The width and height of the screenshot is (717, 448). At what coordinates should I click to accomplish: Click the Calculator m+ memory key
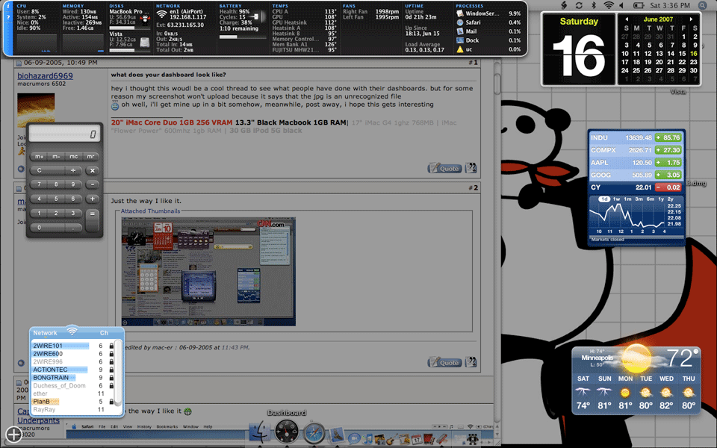(40, 156)
